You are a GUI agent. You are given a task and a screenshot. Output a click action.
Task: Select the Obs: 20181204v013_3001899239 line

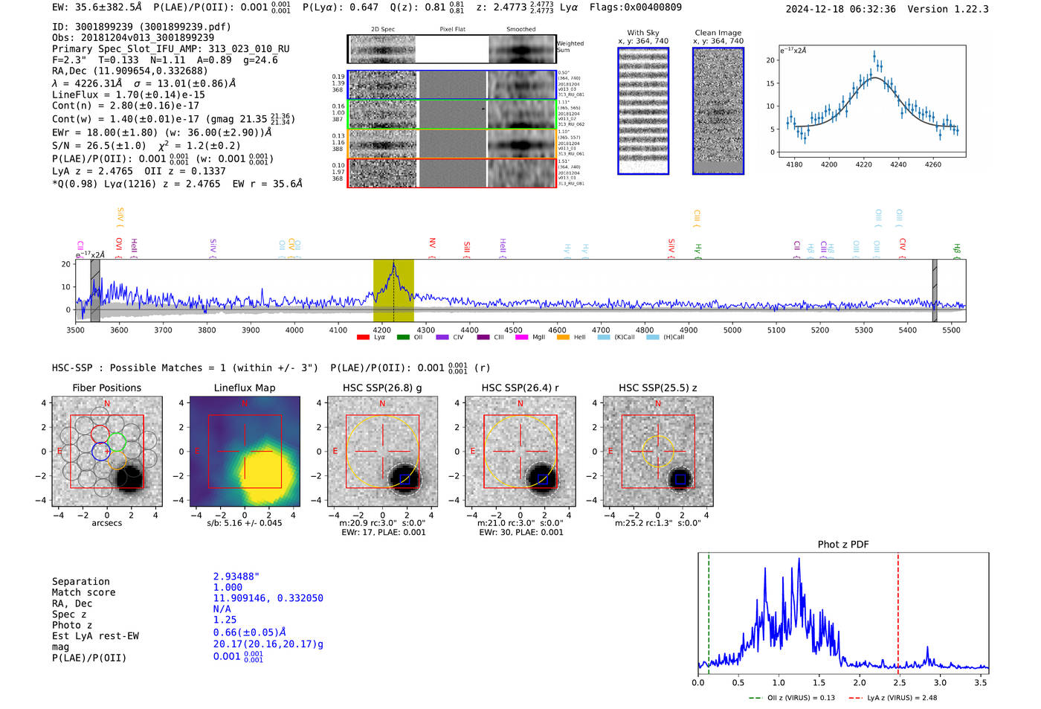click(x=133, y=37)
